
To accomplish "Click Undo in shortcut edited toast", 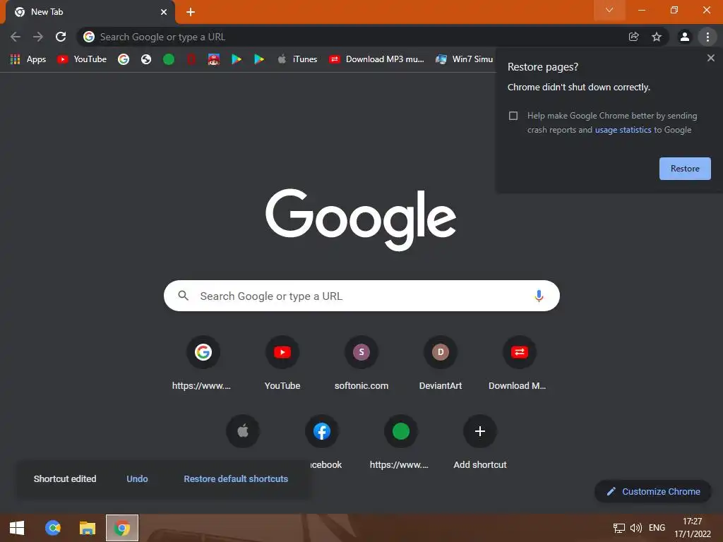I will click(x=137, y=479).
